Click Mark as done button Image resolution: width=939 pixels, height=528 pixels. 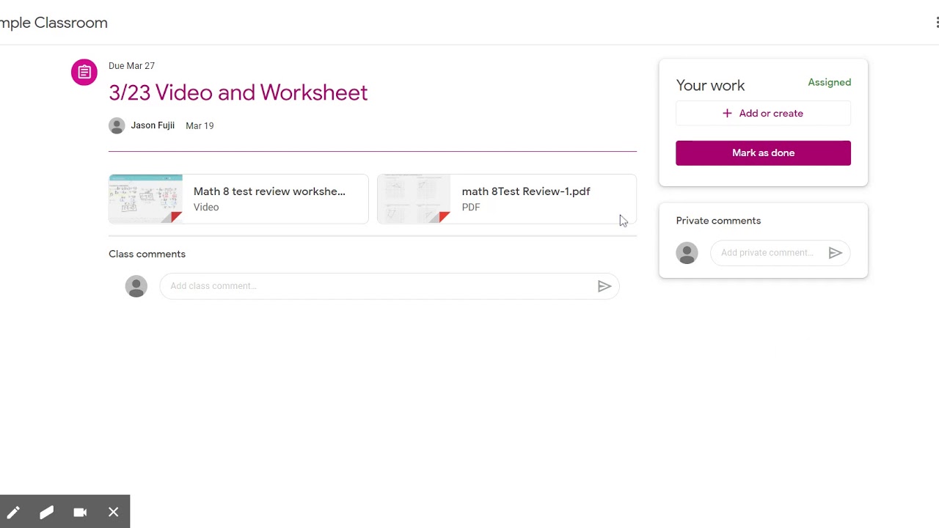tap(763, 153)
